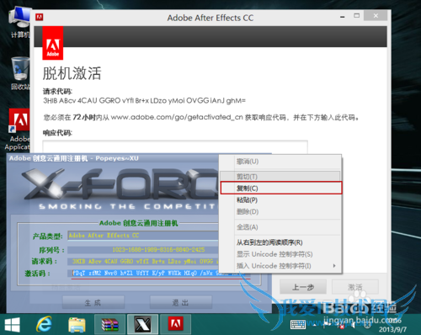Choose 从右到左的阅读顺序(R) menu entry
The height and width of the screenshot is (335, 421).
(280, 242)
